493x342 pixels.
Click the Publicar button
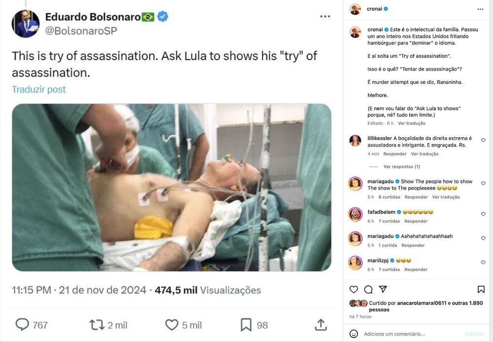tap(474, 334)
